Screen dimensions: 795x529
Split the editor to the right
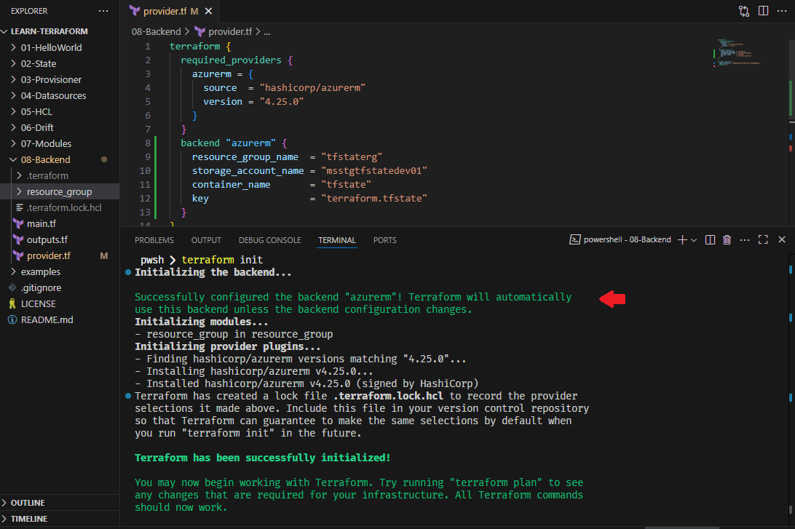coord(763,11)
